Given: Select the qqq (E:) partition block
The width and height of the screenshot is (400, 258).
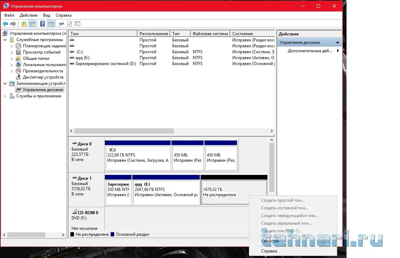Looking at the screenshot, I should 166,192.
